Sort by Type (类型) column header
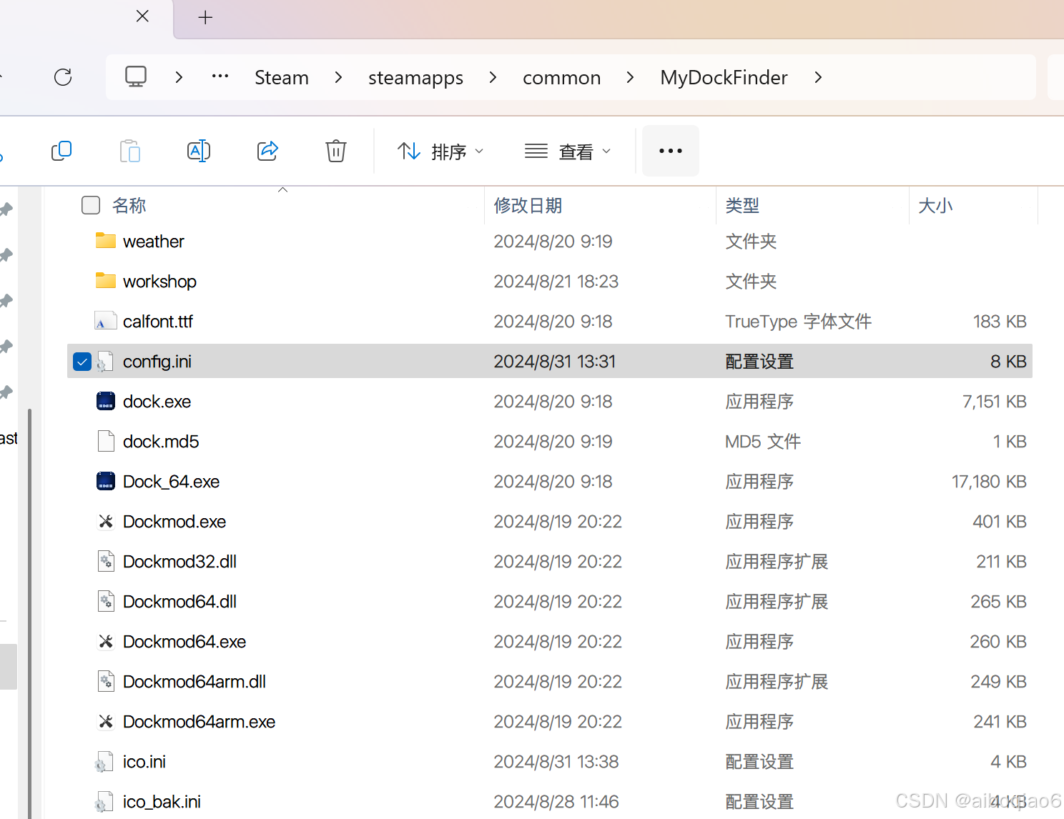The image size is (1064, 819). pos(742,206)
